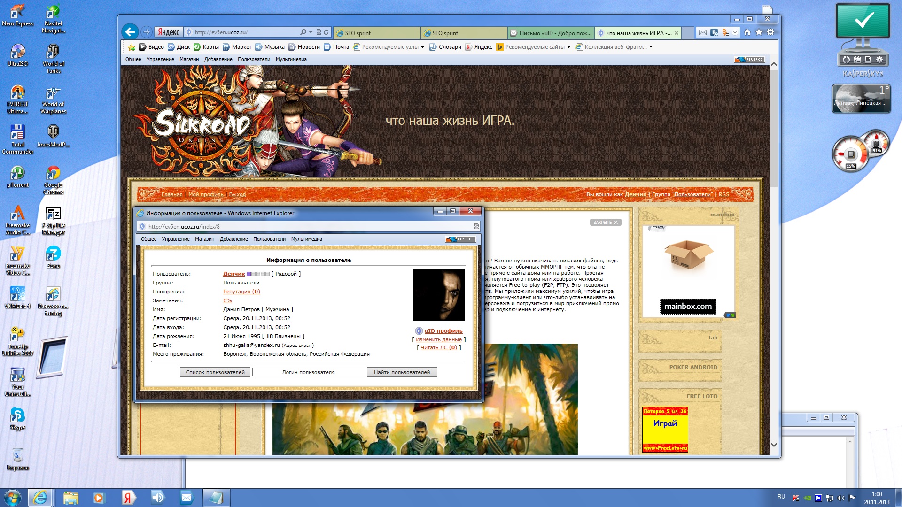Go back with the browser Back arrow
Viewport: 902px width, 507px height.
pyautogui.click(x=130, y=32)
